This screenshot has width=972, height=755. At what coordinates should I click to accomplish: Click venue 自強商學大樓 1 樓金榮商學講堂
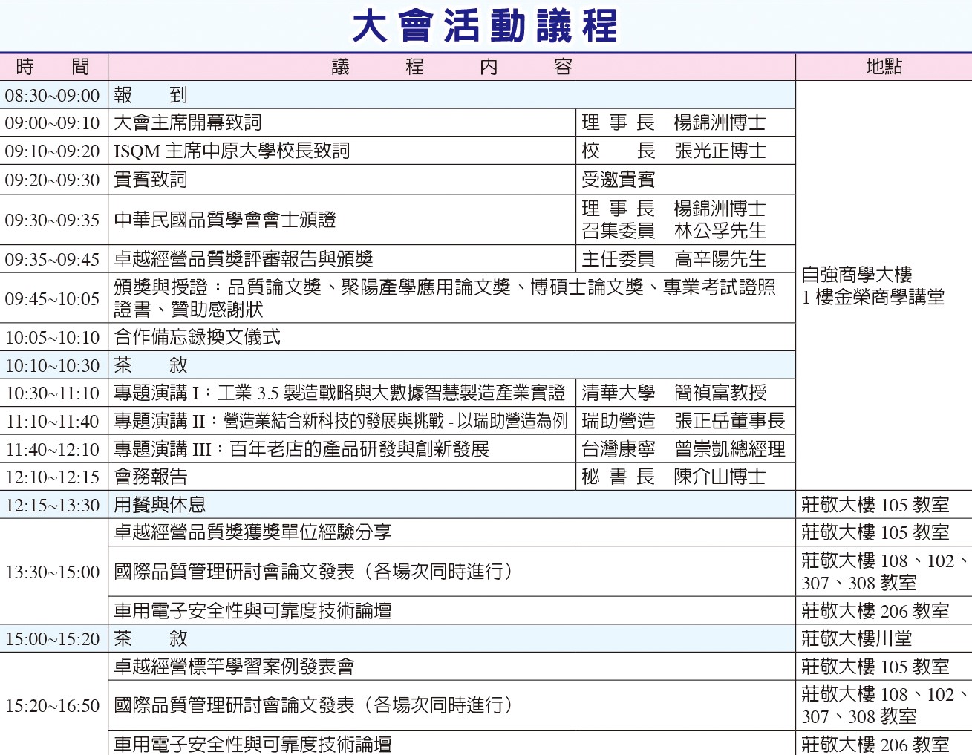coord(873,286)
